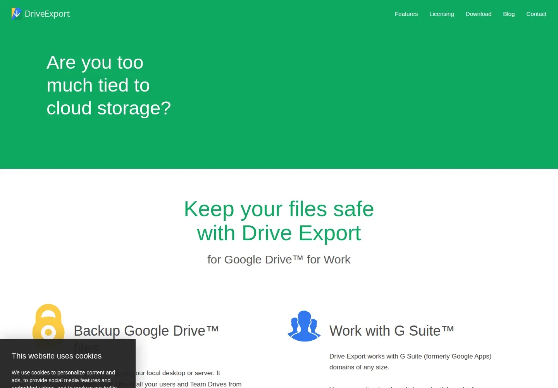
Task: Click the blue G Suite users icon
Action: (x=304, y=326)
